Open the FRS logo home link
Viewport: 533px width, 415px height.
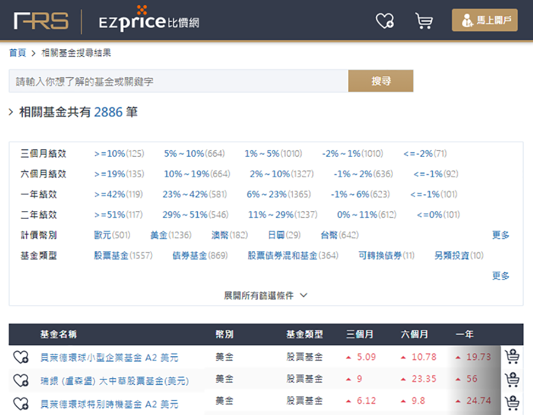point(41,21)
